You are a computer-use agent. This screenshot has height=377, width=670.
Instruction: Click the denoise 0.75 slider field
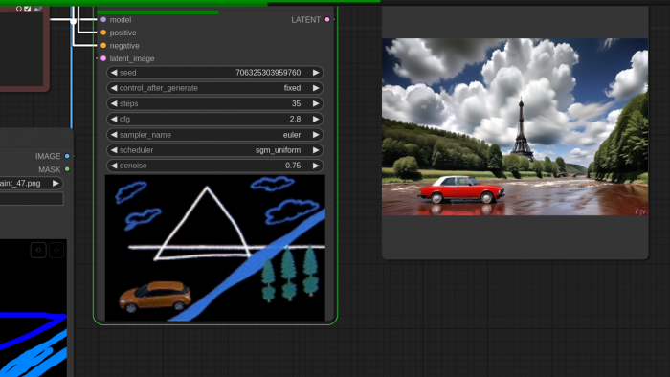point(214,166)
